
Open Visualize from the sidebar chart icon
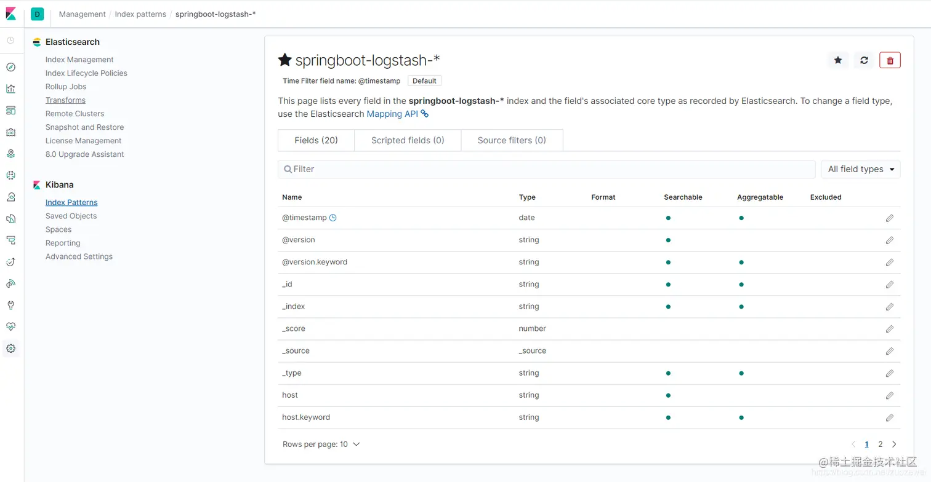tap(10, 89)
